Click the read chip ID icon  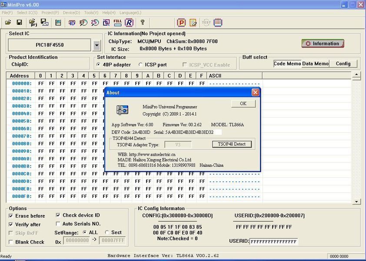(x=72, y=23)
